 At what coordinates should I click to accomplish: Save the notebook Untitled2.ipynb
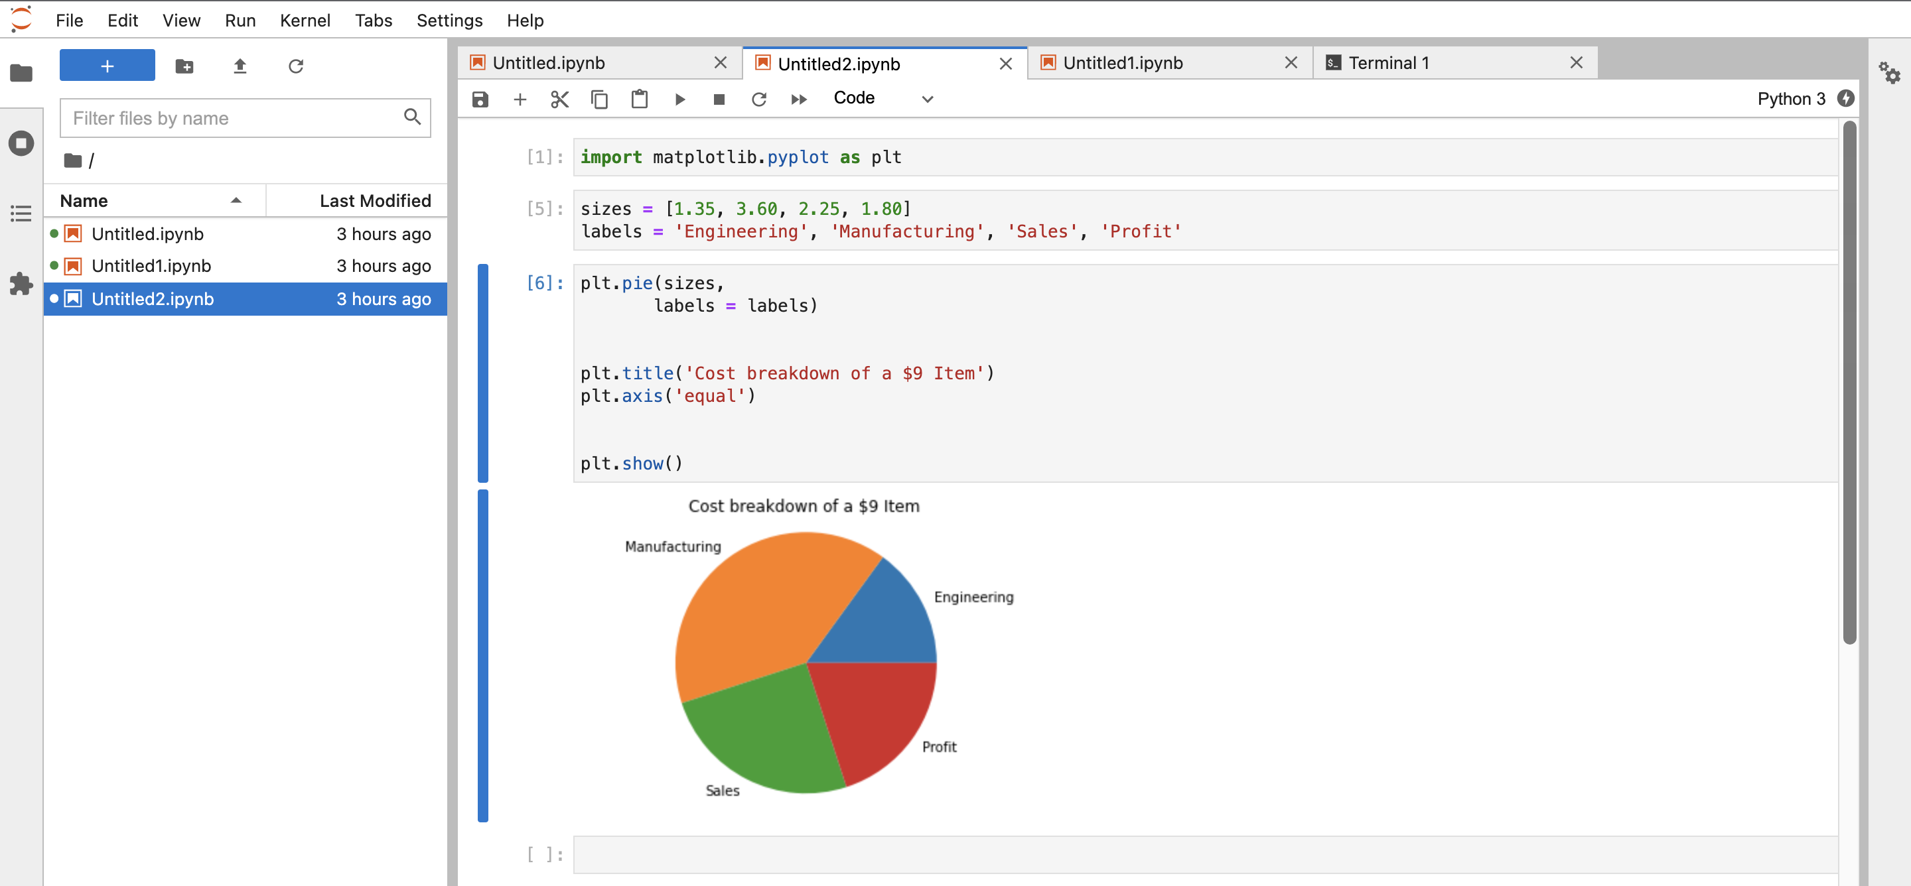[x=479, y=99]
